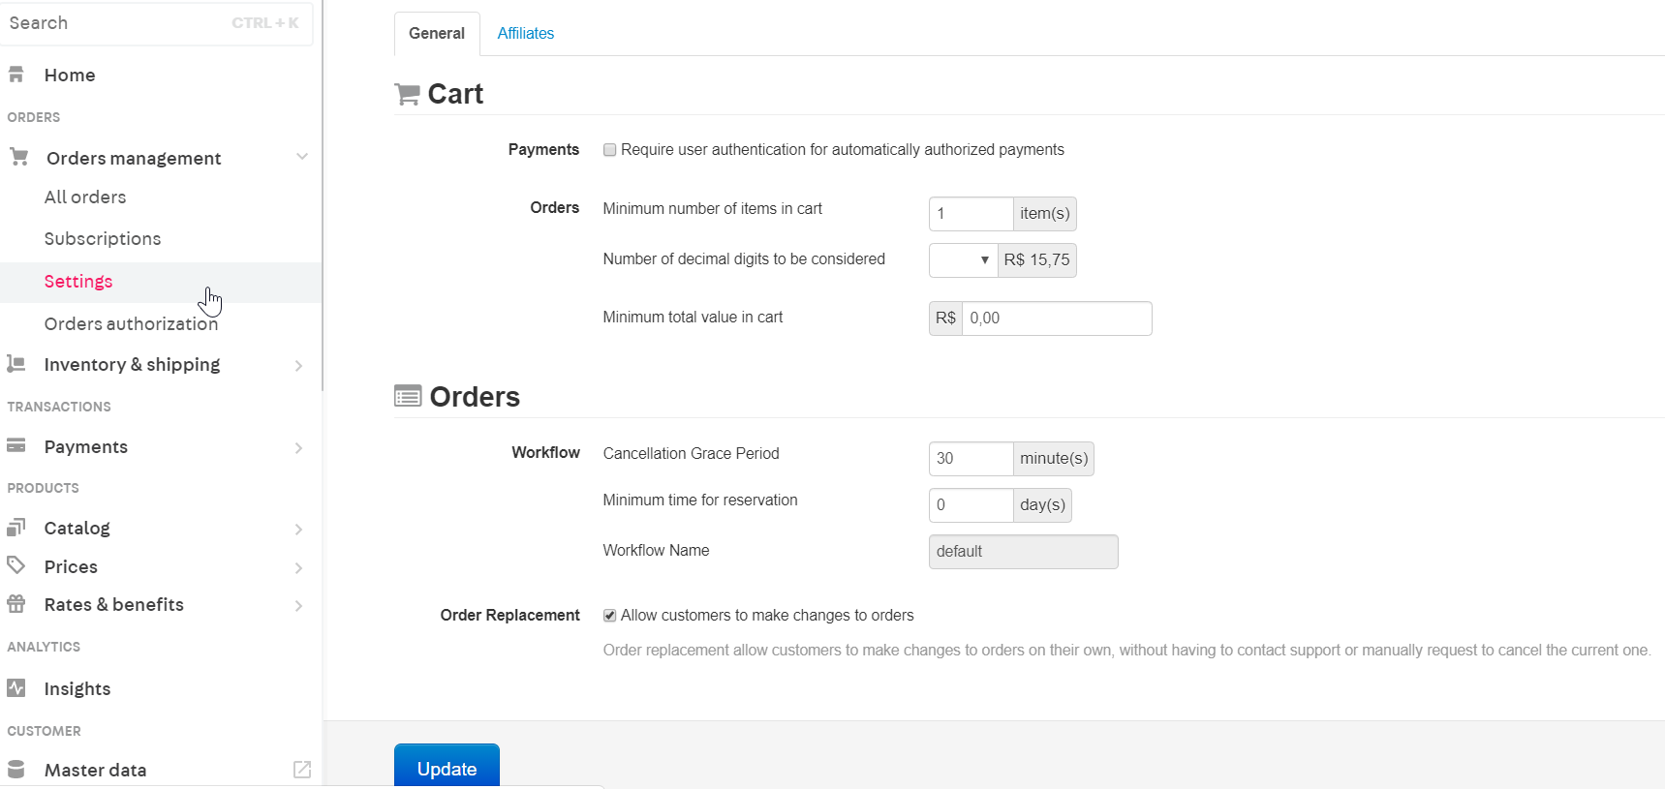
Task: Click the Inventory & shipping icon
Action: 16,364
